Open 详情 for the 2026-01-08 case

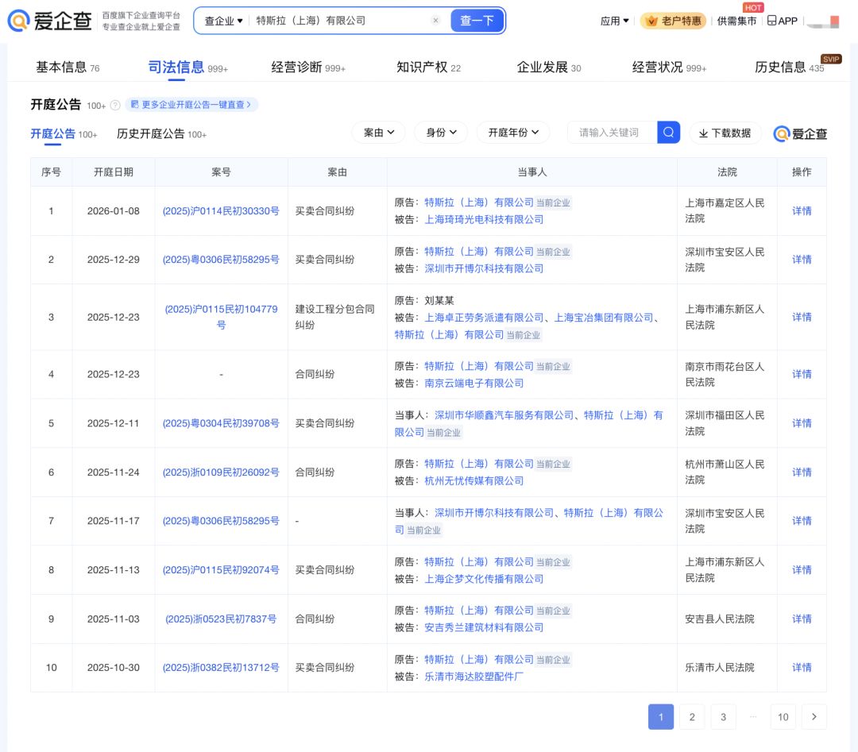coord(802,211)
